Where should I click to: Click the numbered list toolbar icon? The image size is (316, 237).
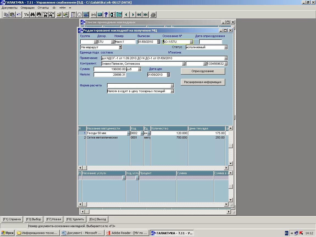(73, 15)
